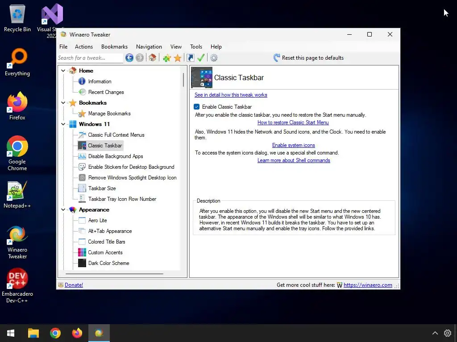Collapse the Appearance tree node
Screen dimensions: 457x342
tap(63, 210)
